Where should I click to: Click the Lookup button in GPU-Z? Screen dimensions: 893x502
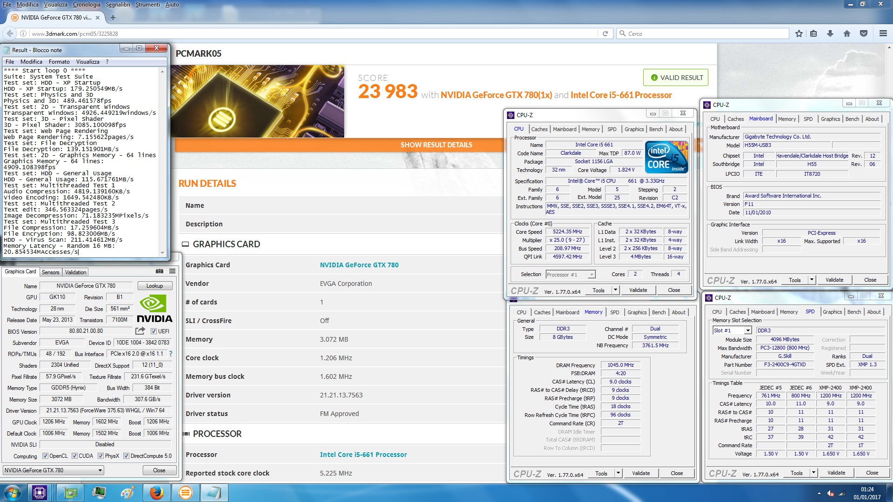154,286
